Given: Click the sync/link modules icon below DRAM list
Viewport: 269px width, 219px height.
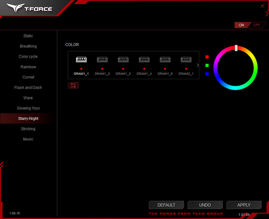Looking at the screenshot, I should click(x=73, y=85).
